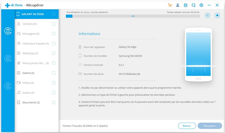Select the Vidéos (0) category
This screenshot has height=133, width=225.
tap(28, 83)
